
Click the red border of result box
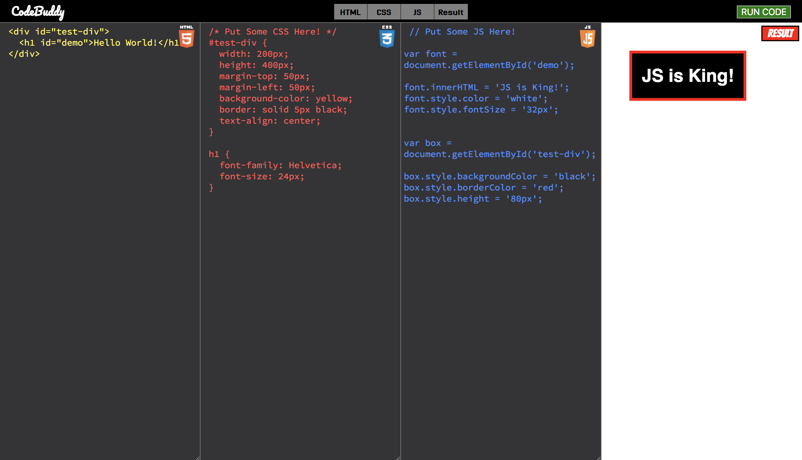coord(631,76)
